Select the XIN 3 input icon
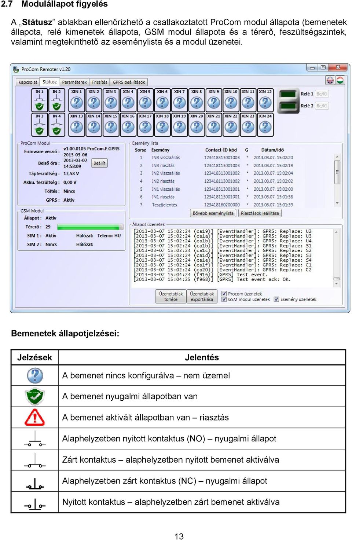Image resolution: width=352 pixels, height=540 pixels. coord(111,100)
